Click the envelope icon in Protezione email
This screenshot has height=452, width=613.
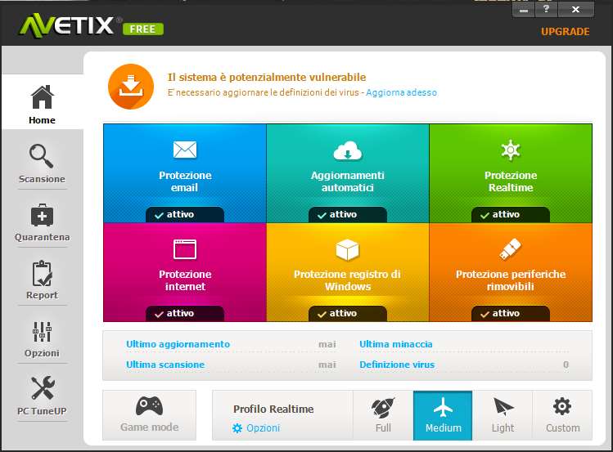click(185, 150)
